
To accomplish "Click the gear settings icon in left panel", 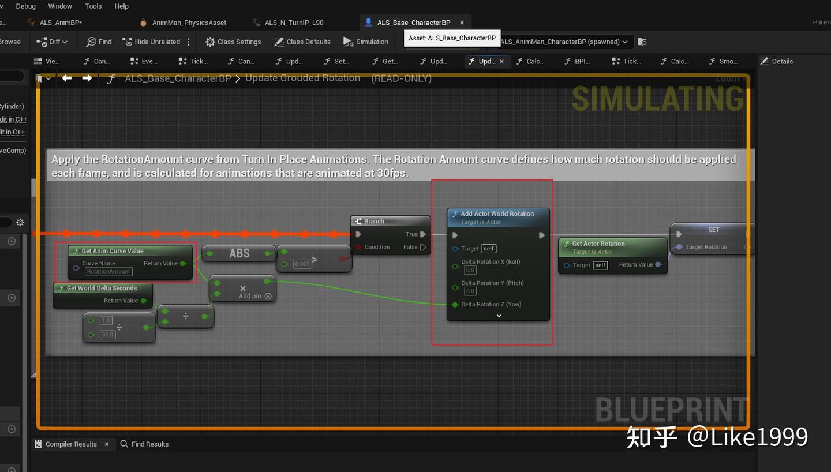I will click(x=20, y=222).
